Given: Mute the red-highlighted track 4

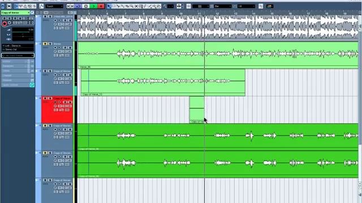Looking at the screenshot, I should (x=45, y=98).
